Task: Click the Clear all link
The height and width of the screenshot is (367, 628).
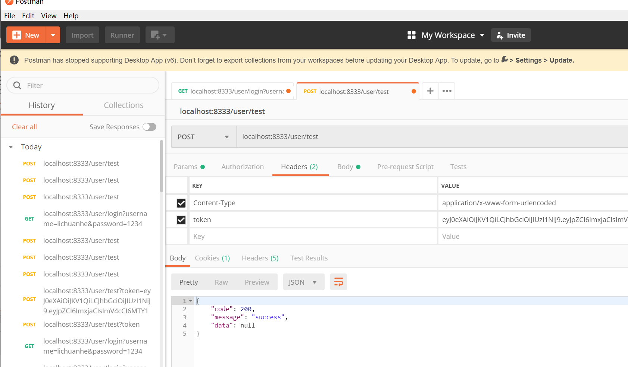Action: click(x=24, y=127)
